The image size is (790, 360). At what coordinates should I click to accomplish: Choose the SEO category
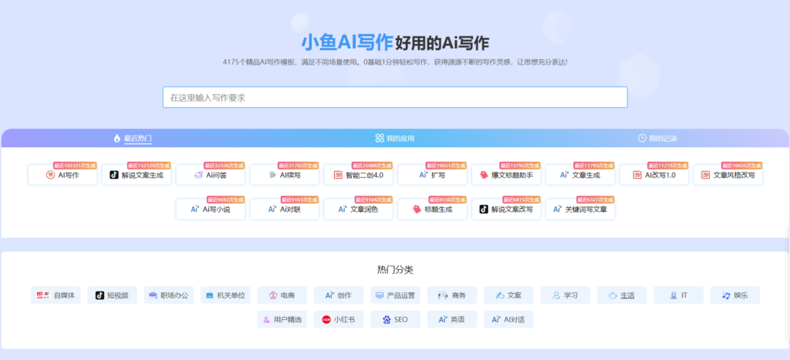(396, 320)
